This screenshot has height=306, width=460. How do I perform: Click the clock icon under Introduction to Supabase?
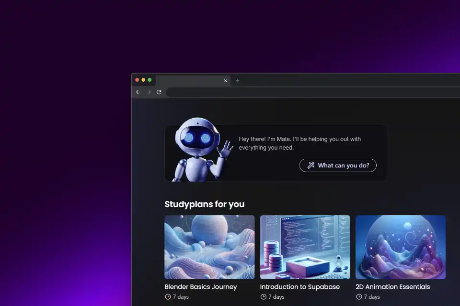click(x=263, y=296)
